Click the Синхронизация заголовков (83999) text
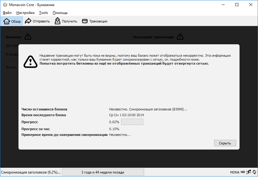The image size is (258, 182). [158, 109]
